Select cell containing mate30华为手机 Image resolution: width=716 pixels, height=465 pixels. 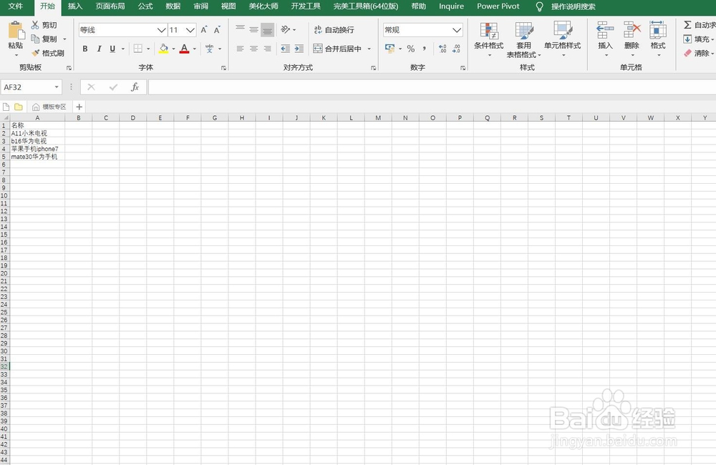(x=37, y=157)
